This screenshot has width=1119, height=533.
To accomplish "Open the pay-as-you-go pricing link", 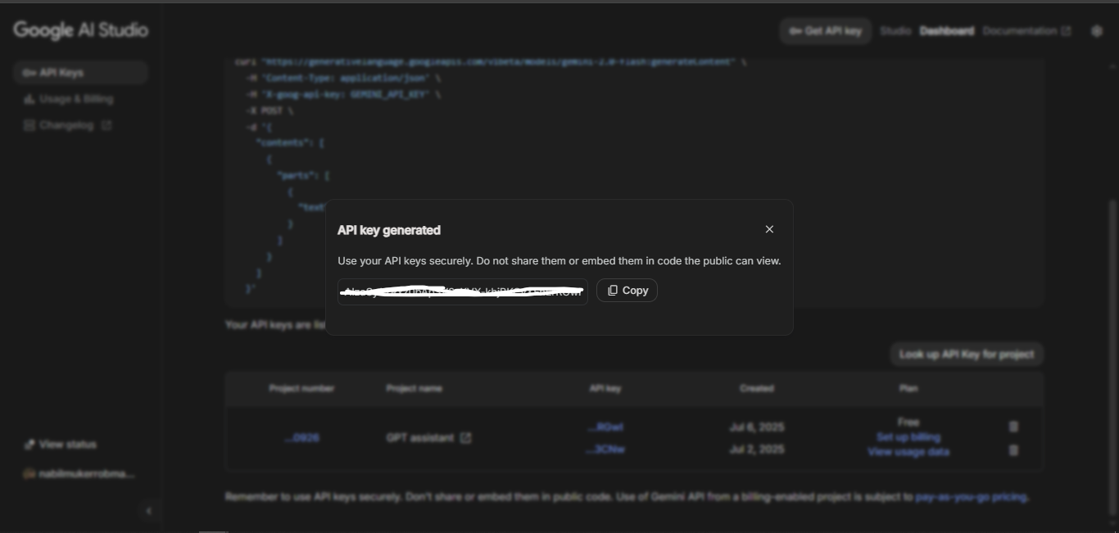I will pyautogui.click(x=972, y=497).
